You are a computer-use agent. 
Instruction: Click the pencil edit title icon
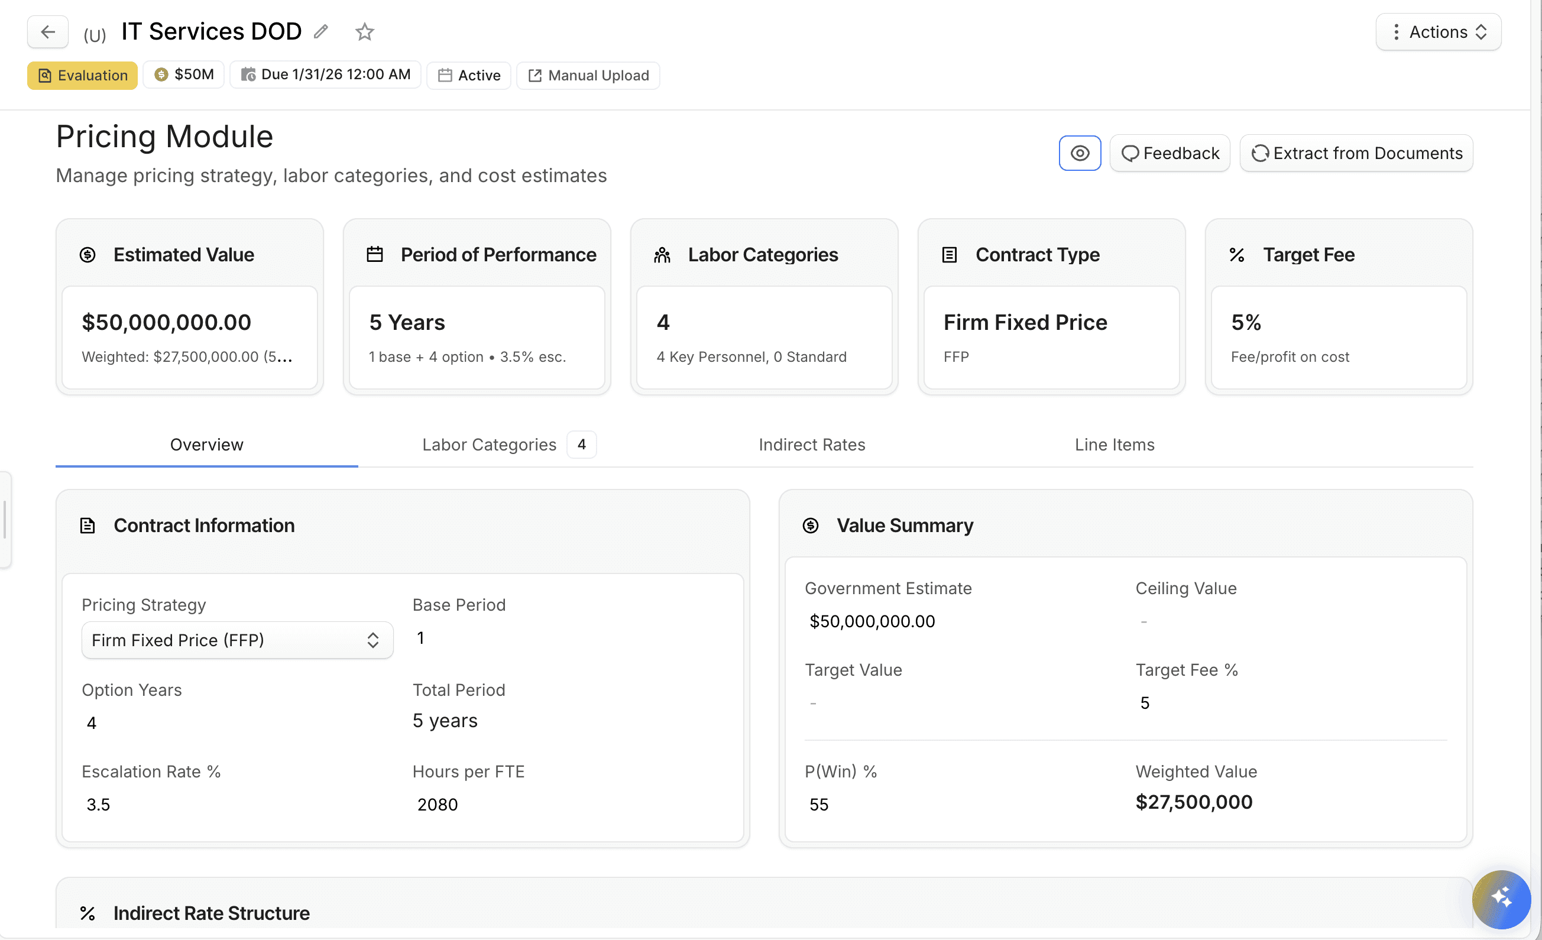[x=321, y=31]
